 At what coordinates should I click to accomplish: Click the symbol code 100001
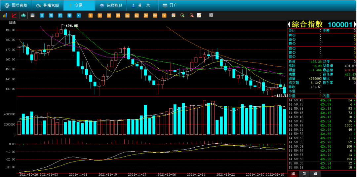(340, 24)
